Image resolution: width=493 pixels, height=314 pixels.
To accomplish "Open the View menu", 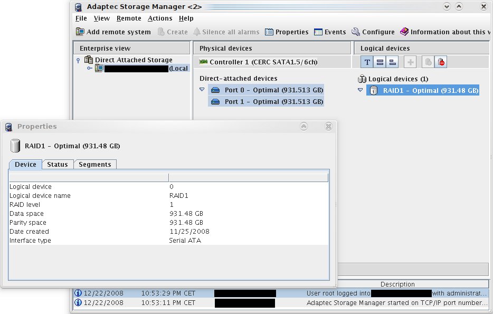I will (x=102, y=18).
